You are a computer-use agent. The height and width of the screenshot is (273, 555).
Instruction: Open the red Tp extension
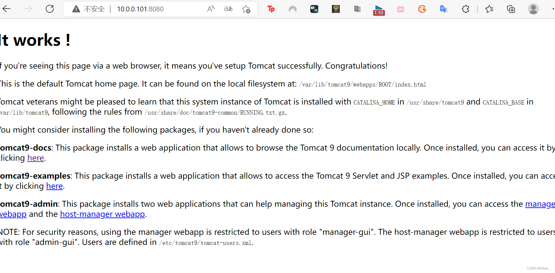271,9
